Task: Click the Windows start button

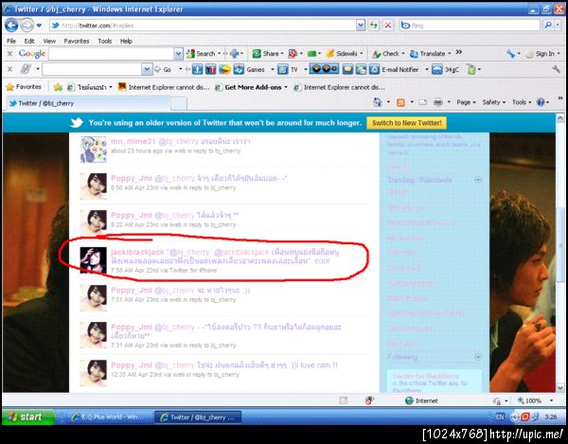Action: [28, 417]
